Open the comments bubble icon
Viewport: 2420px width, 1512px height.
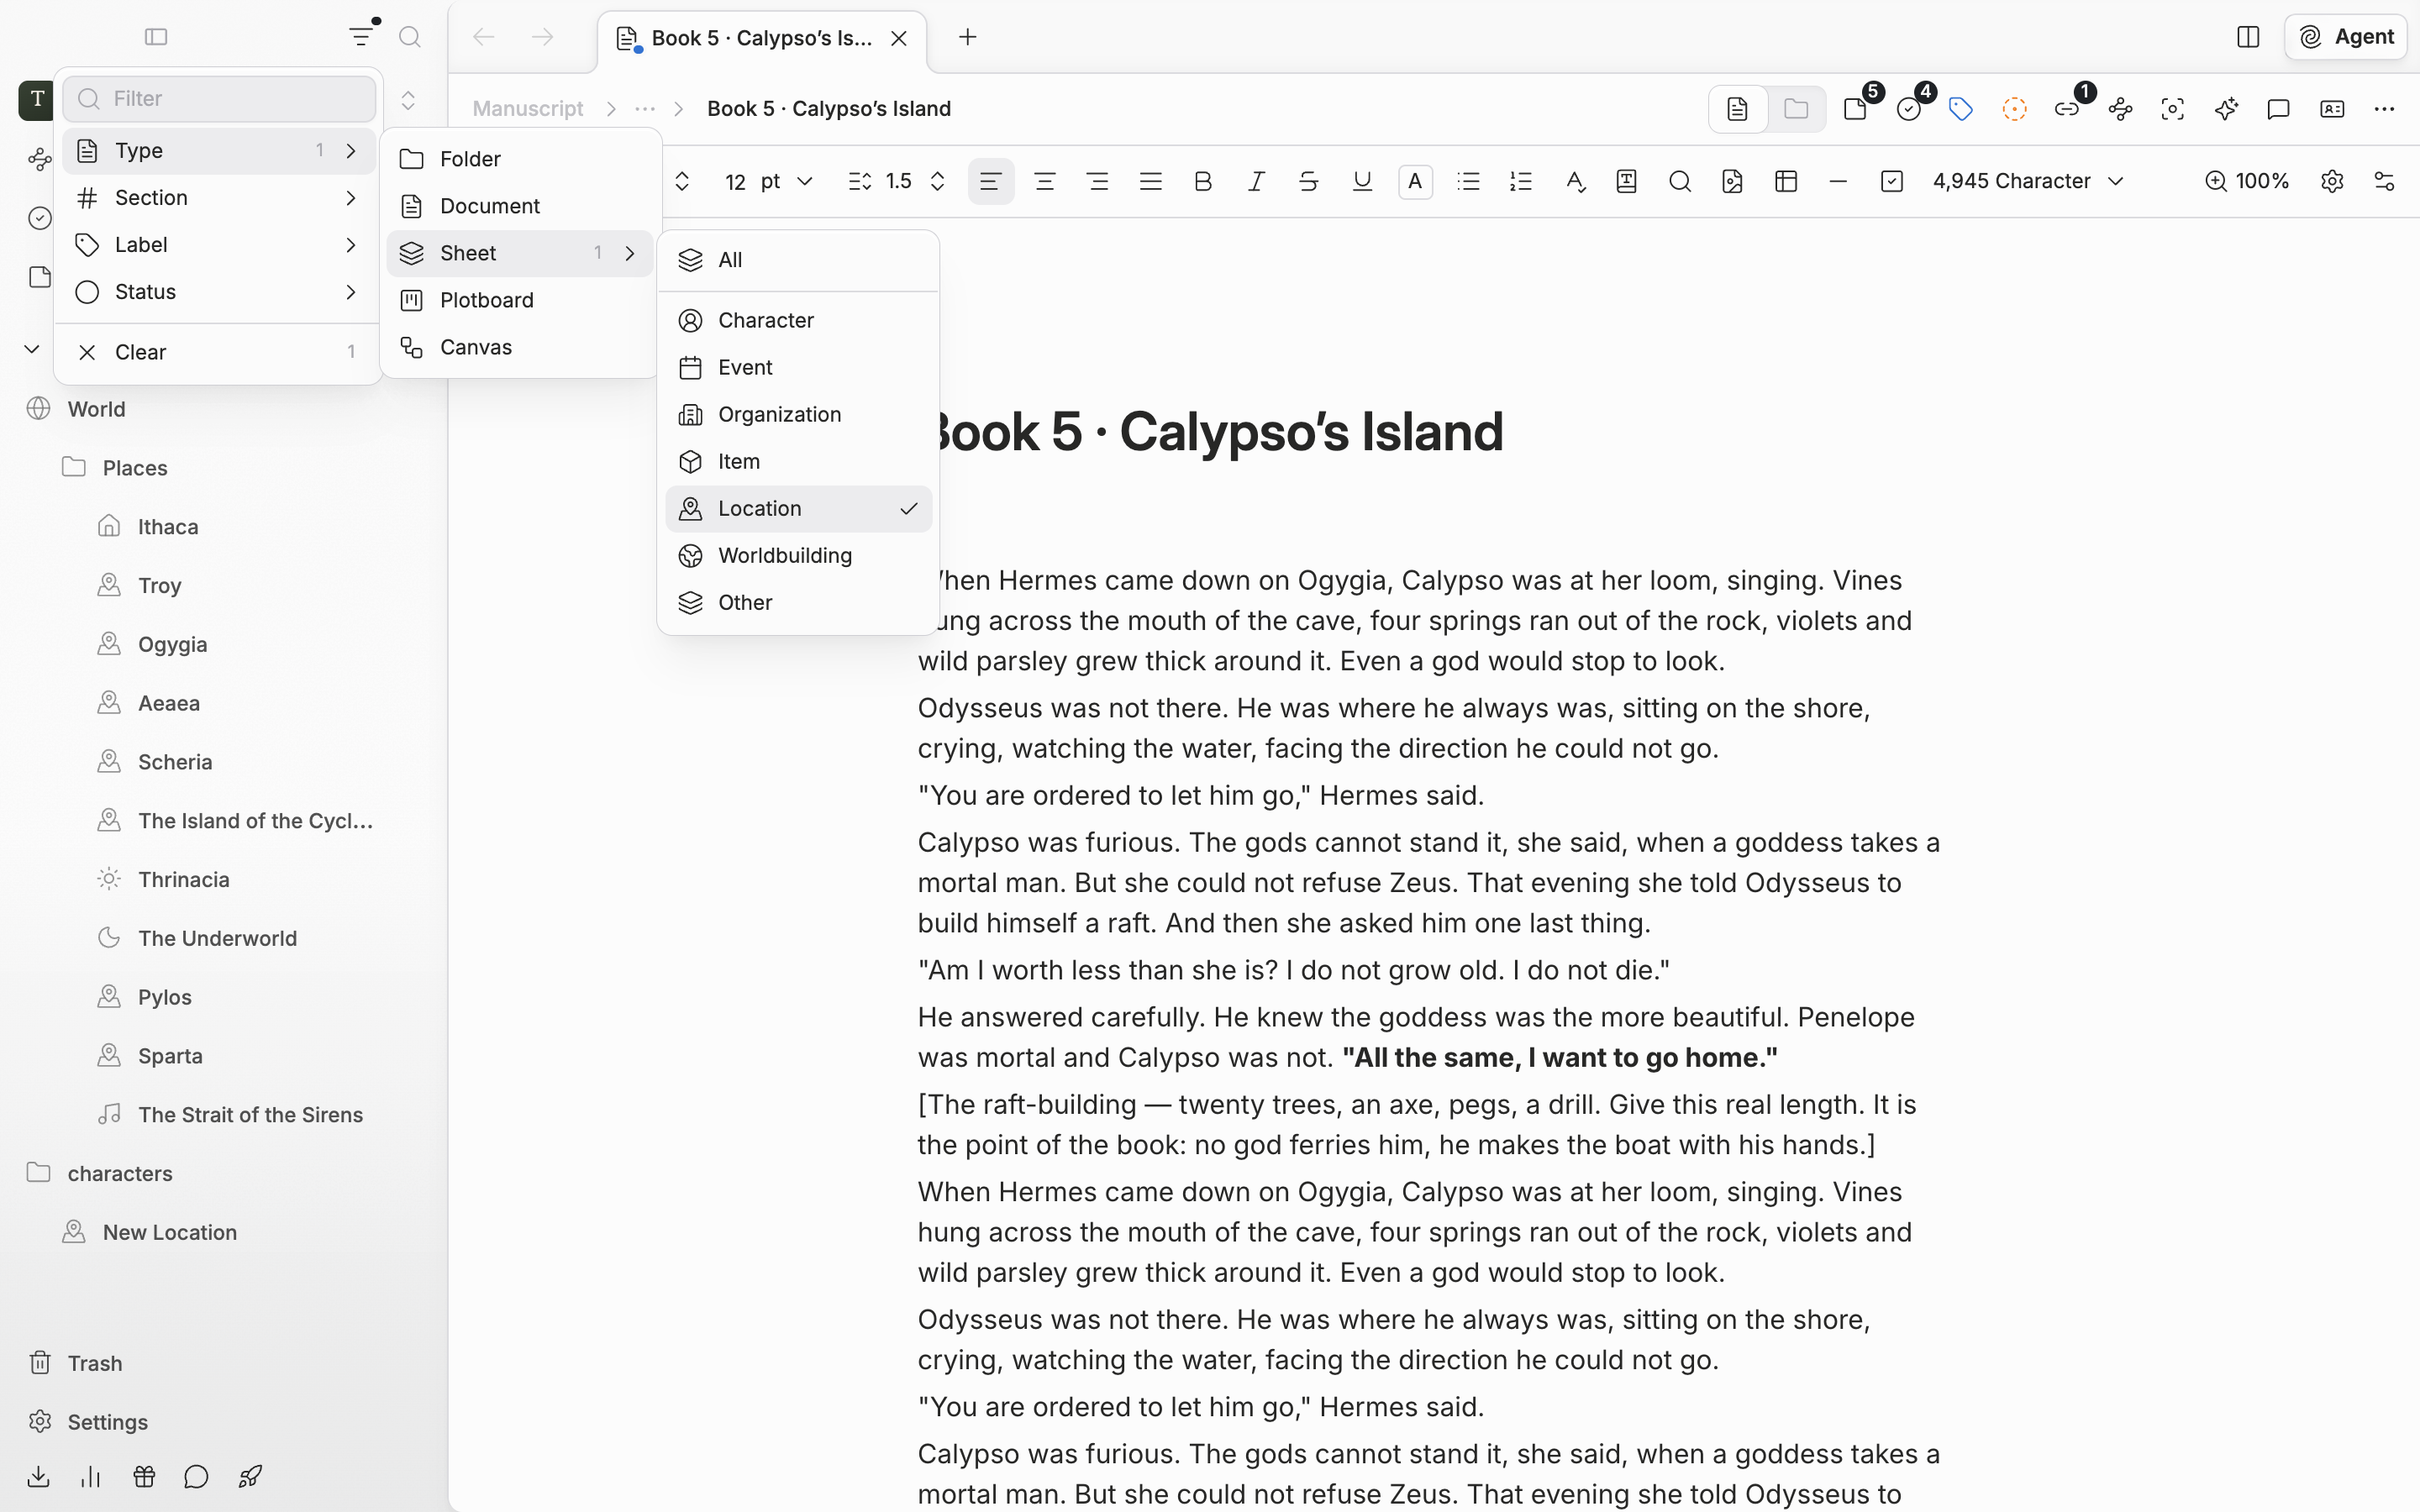(2278, 109)
